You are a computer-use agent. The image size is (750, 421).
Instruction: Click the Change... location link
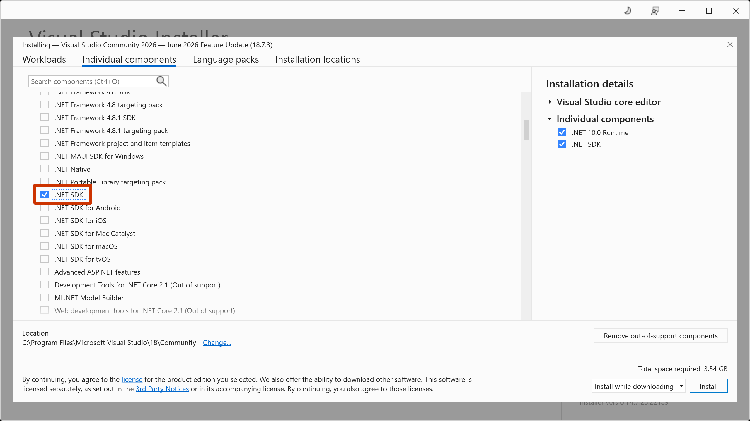point(217,343)
